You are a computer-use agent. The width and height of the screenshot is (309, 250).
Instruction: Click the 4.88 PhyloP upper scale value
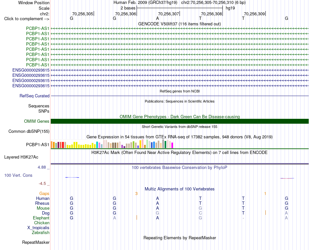42,167
